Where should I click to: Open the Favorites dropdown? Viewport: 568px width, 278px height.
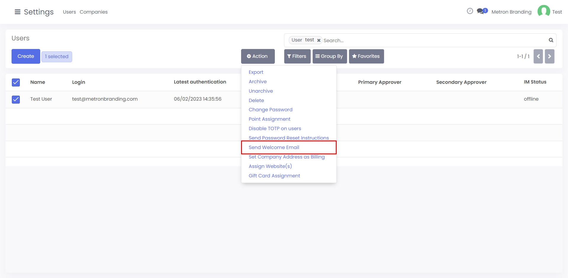click(x=366, y=56)
